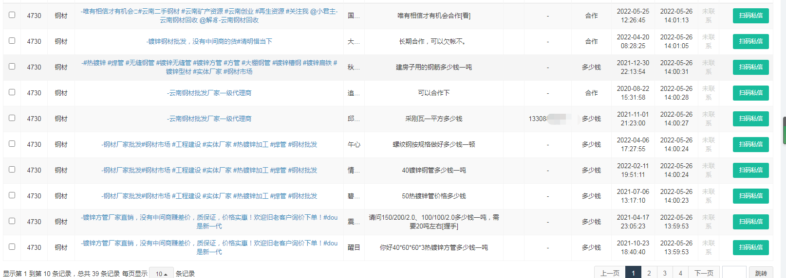Jump to page 3 in pagination
The width and height of the screenshot is (786, 278).
665,273
